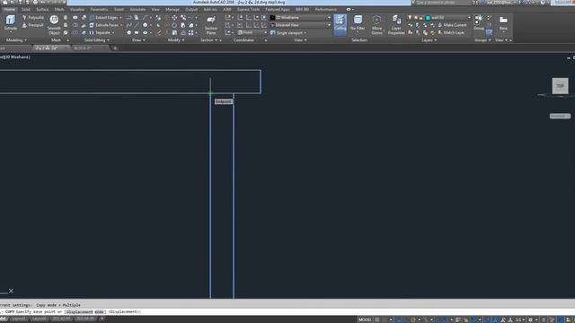Click the Move icon in Modify panel
Viewport: 575px width, 323px height.
(x=174, y=18)
